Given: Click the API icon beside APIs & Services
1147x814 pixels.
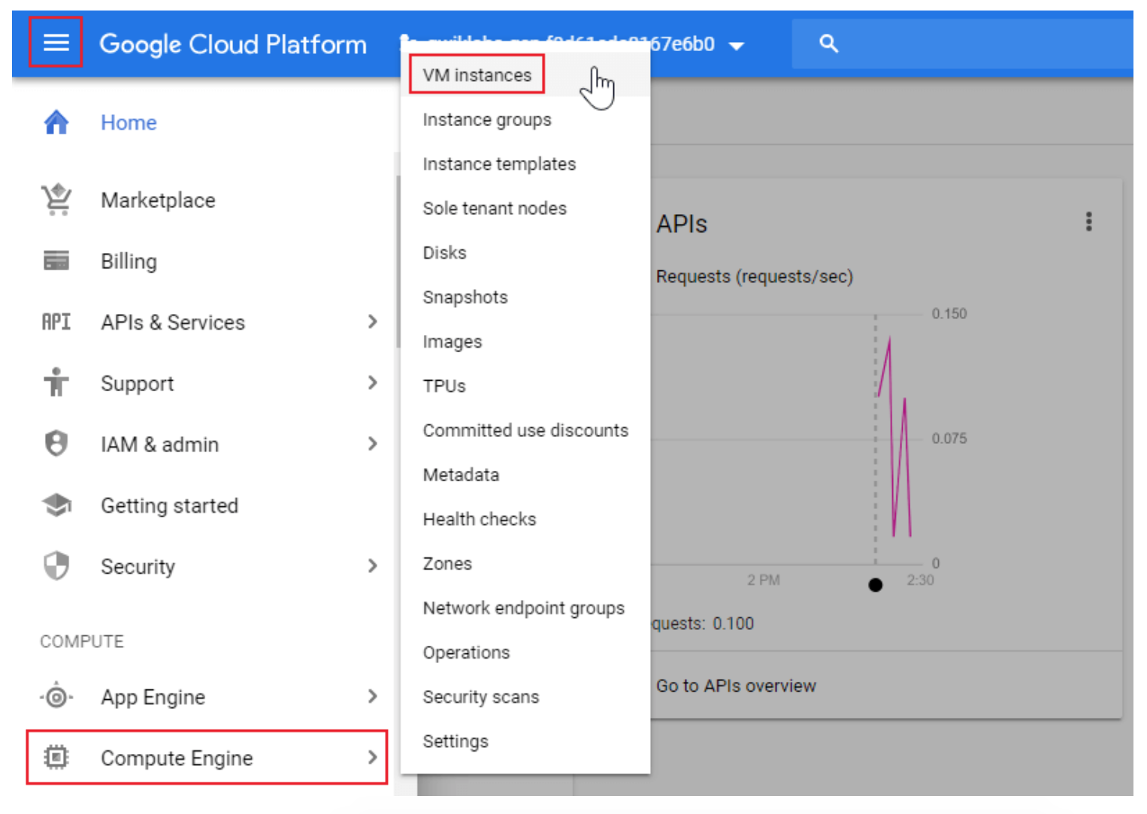Looking at the screenshot, I should [56, 322].
